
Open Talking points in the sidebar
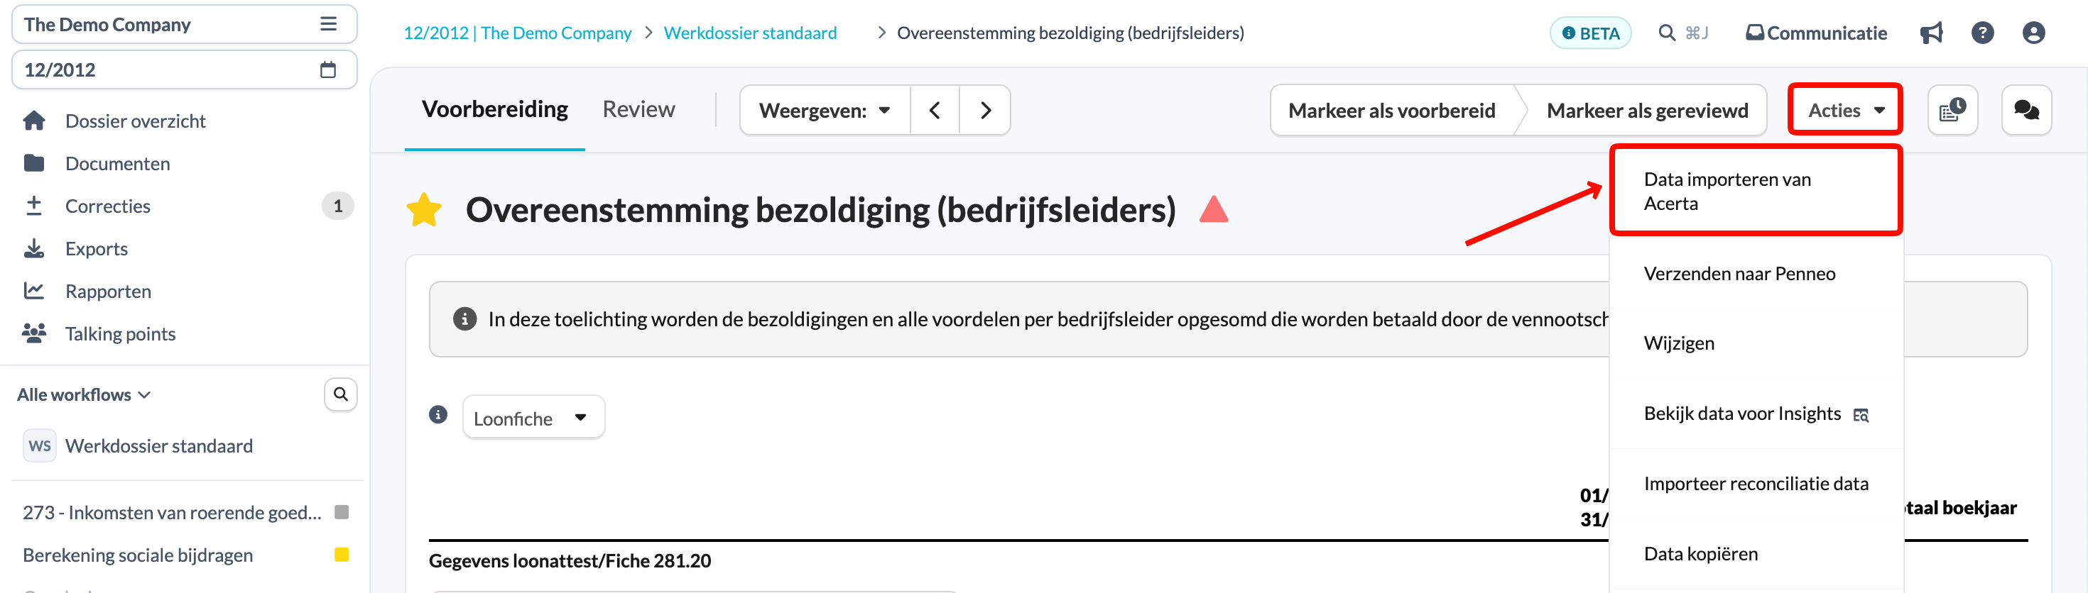tap(120, 333)
